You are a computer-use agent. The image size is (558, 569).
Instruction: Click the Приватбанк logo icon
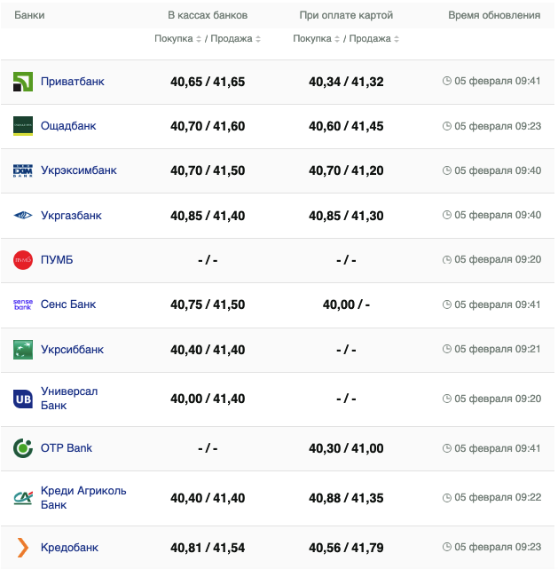(x=23, y=82)
